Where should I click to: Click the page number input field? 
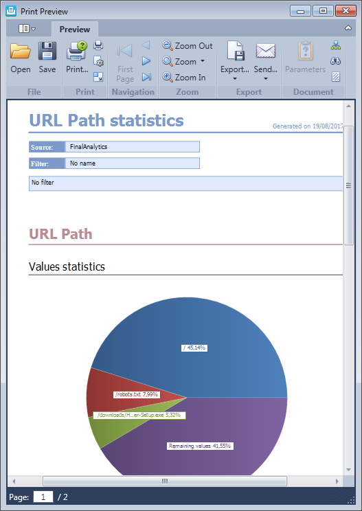click(x=43, y=497)
